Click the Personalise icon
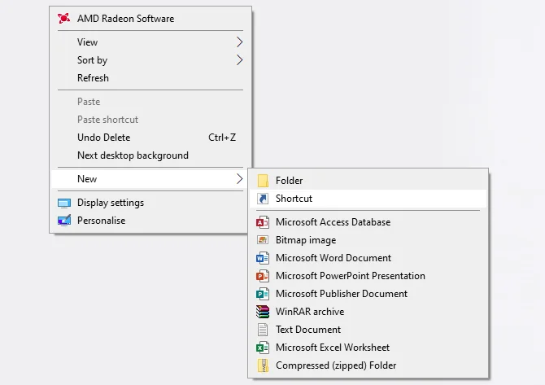Screen dimensions: 545x385 [x=64, y=221]
